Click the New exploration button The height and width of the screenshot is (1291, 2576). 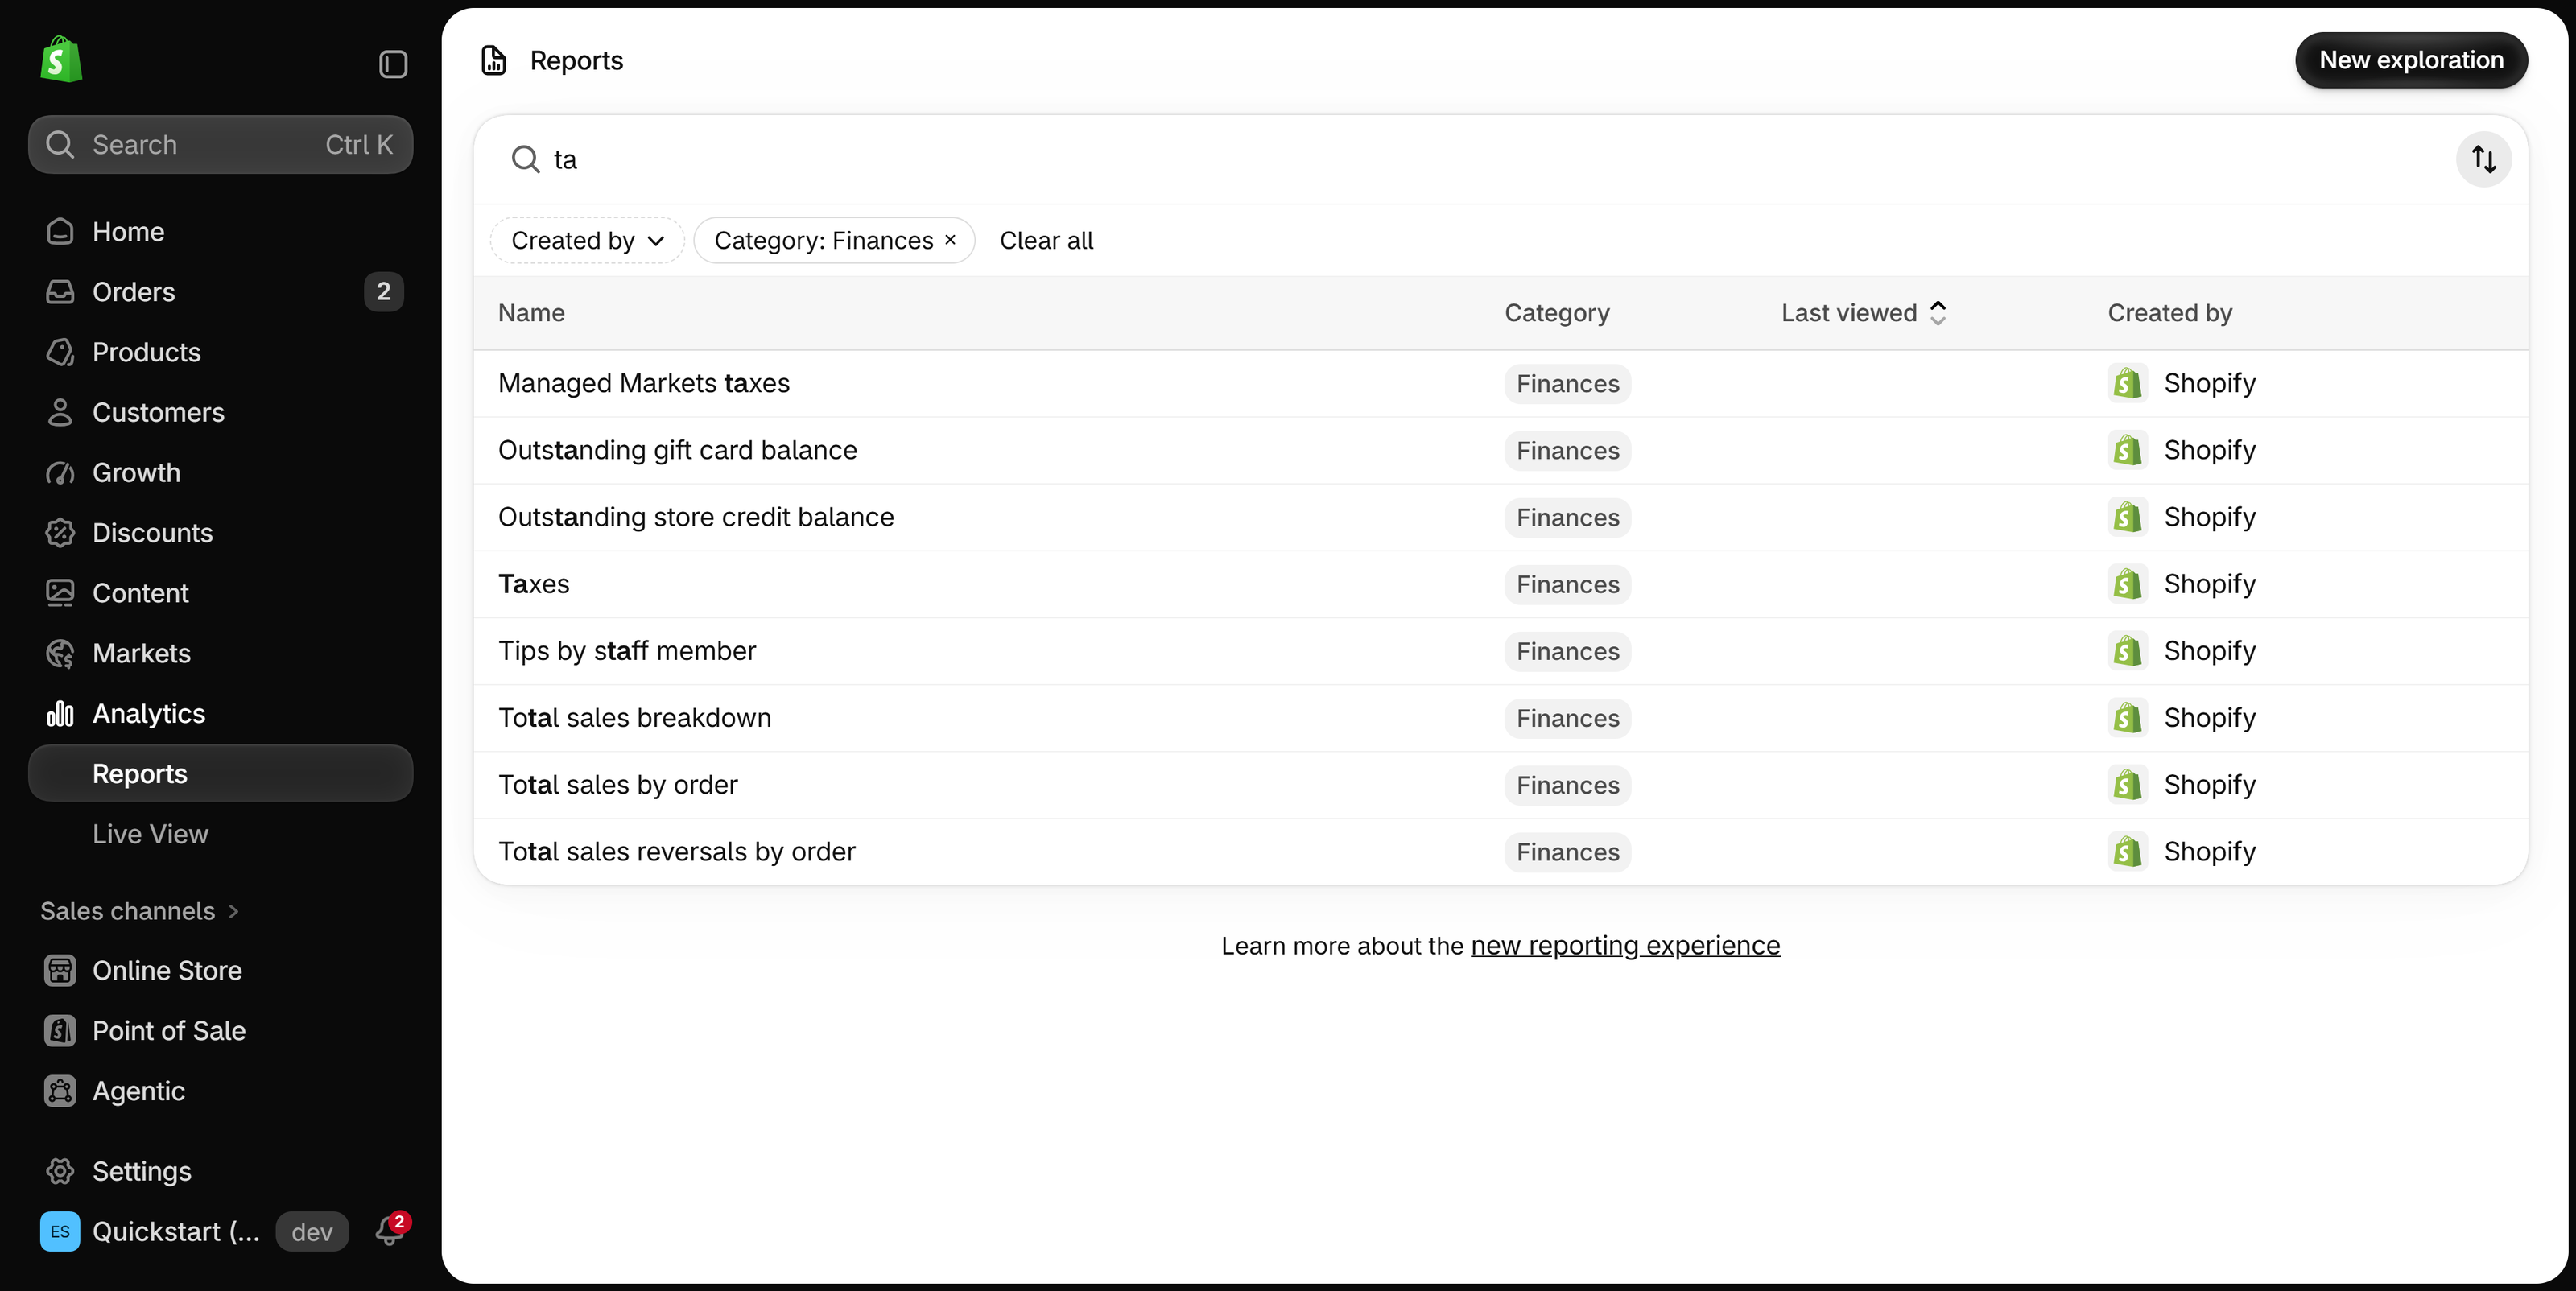click(2411, 60)
